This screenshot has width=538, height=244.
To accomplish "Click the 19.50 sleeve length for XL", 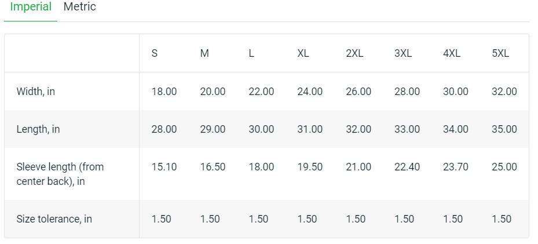I will (x=310, y=167).
